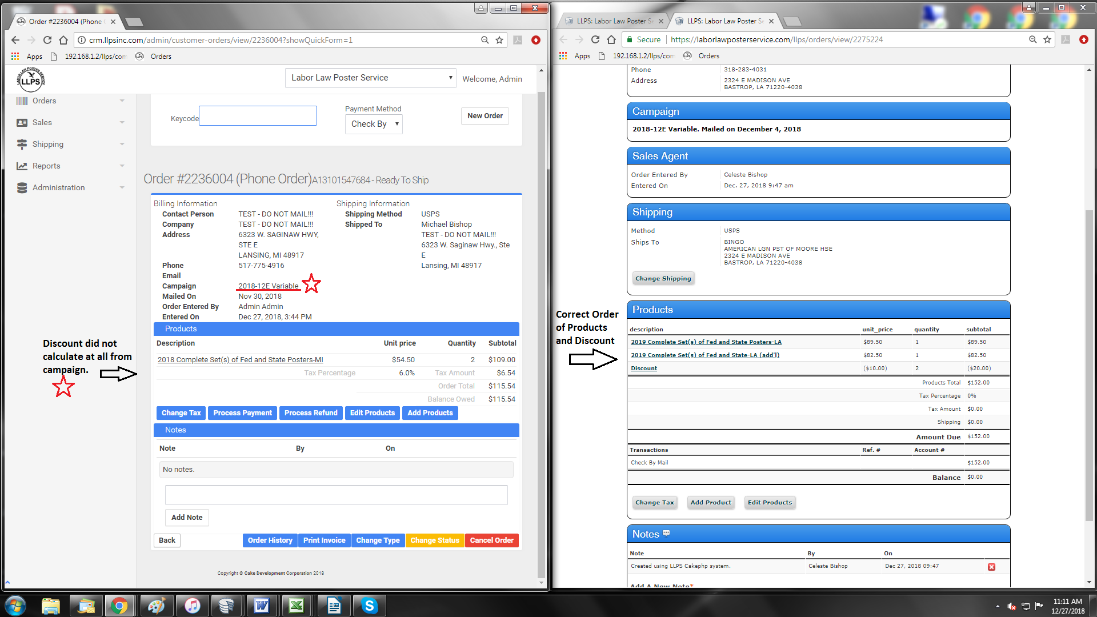
Task: Click home icon in right browser window
Action: click(611, 39)
